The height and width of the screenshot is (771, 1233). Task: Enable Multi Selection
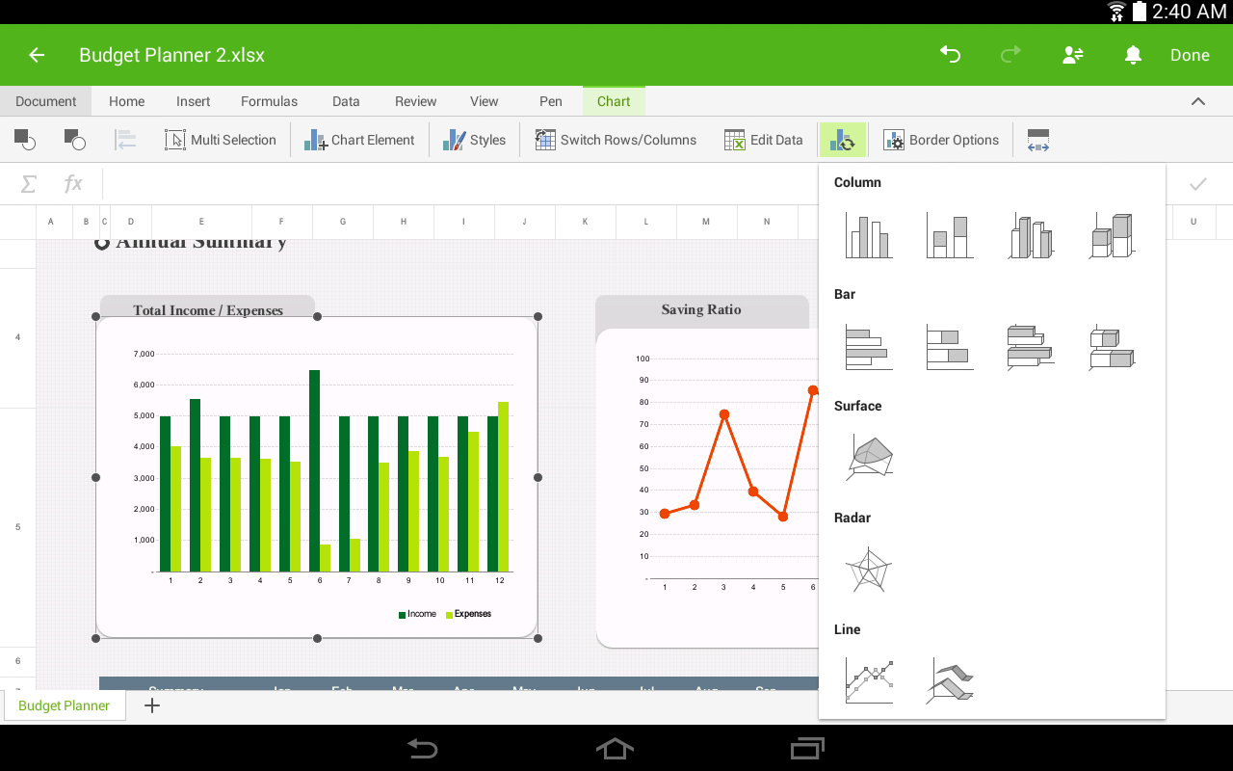coord(221,140)
